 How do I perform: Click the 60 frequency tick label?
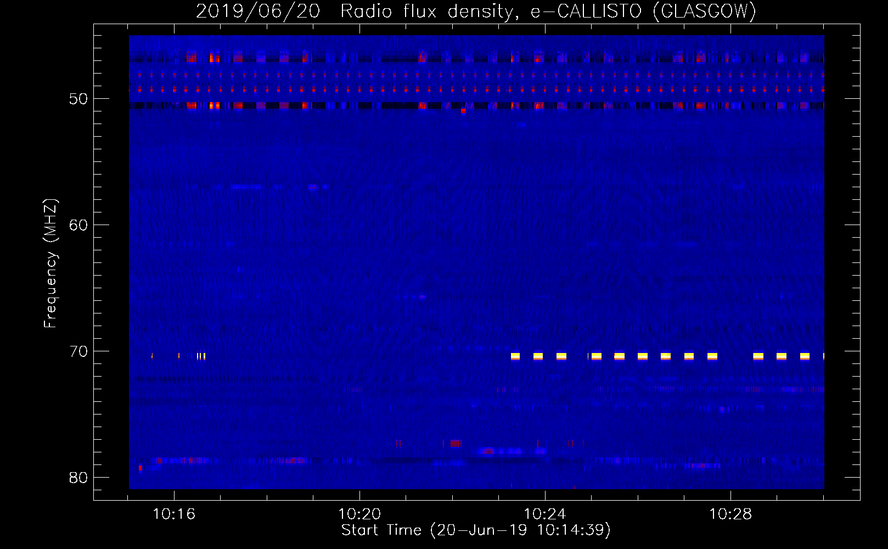coord(78,225)
